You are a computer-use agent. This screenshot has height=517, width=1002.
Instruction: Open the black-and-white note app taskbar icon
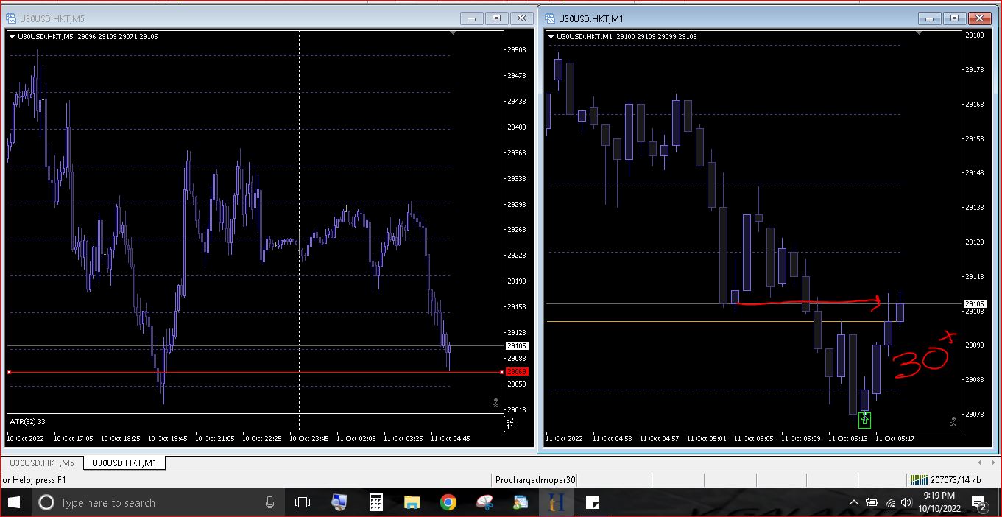593,502
